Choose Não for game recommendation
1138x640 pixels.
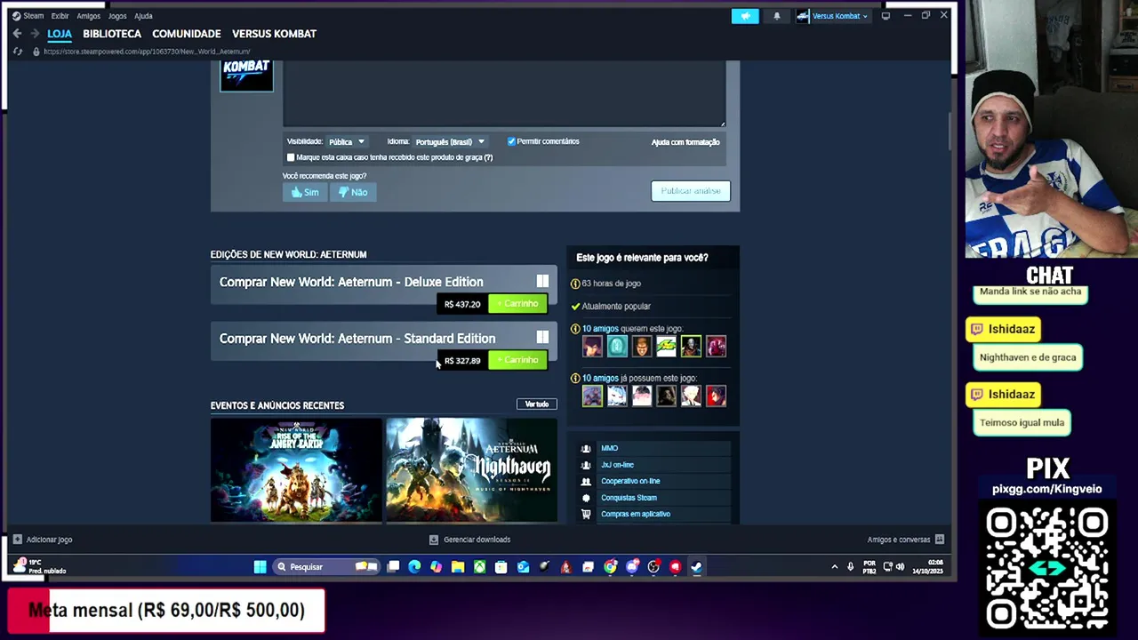click(x=353, y=192)
